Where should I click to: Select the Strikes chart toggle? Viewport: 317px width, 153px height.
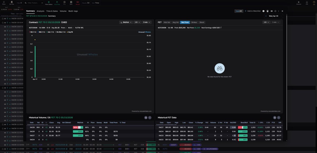[194, 22]
